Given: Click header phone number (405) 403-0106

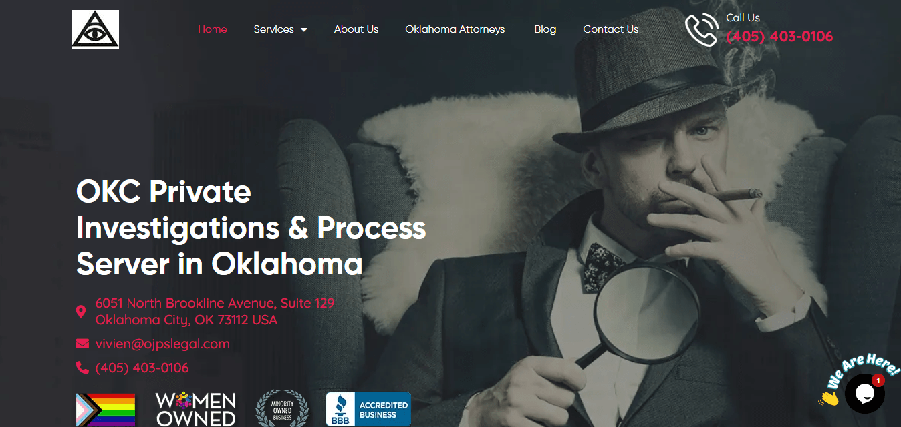Looking at the screenshot, I should pos(779,37).
